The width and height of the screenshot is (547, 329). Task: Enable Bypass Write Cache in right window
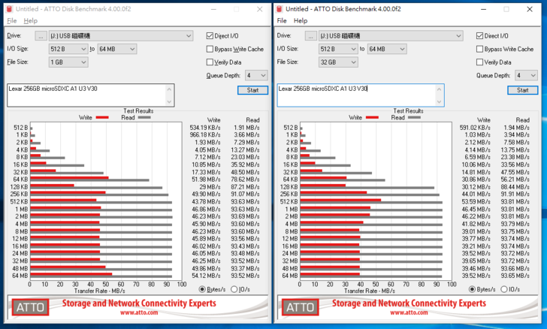(x=479, y=49)
